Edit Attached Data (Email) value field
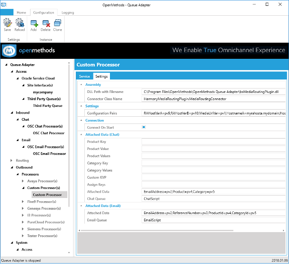 [214, 213]
